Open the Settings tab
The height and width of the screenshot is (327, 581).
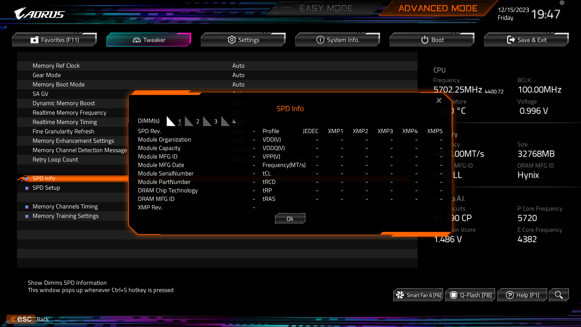coord(243,40)
